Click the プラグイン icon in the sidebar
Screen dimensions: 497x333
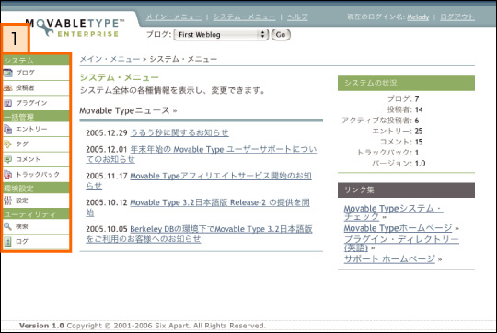click(x=8, y=103)
